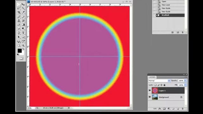Collapse the Layers panel with double arrows
Image resolution: width=203 pixels, height=114 pixels.
[184, 75]
